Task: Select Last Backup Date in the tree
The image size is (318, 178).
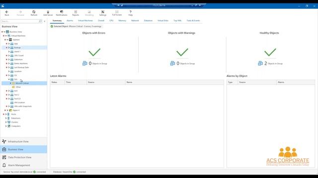Action: pyautogui.click(x=21, y=67)
